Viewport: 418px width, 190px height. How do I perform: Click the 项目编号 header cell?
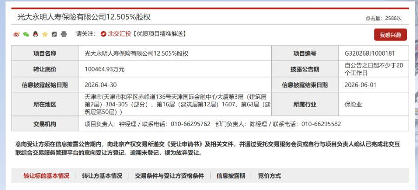click(305, 53)
